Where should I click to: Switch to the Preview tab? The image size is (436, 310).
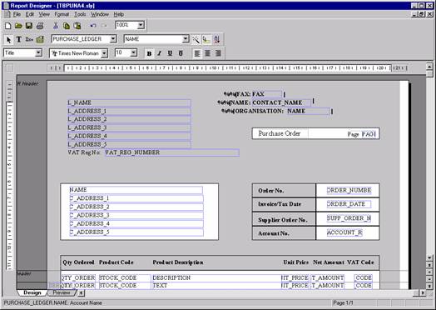click(62, 292)
